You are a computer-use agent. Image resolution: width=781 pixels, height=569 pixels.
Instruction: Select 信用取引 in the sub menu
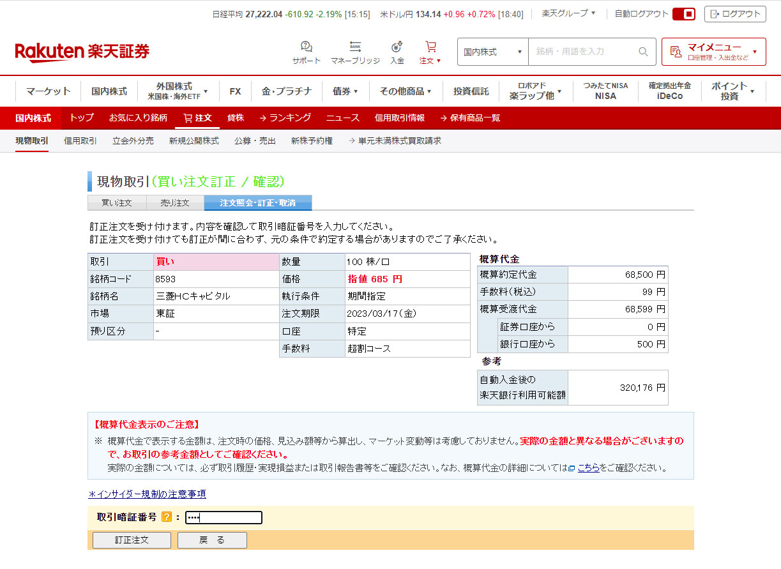(x=80, y=140)
